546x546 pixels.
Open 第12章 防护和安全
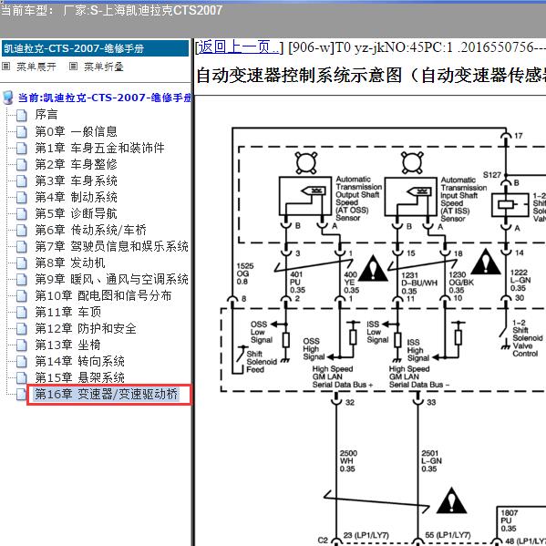pyautogui.click(x=86, y=328)
